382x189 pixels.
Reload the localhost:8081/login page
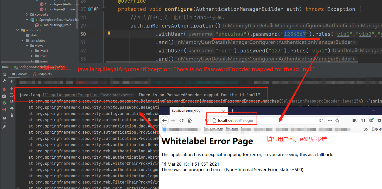182,120
